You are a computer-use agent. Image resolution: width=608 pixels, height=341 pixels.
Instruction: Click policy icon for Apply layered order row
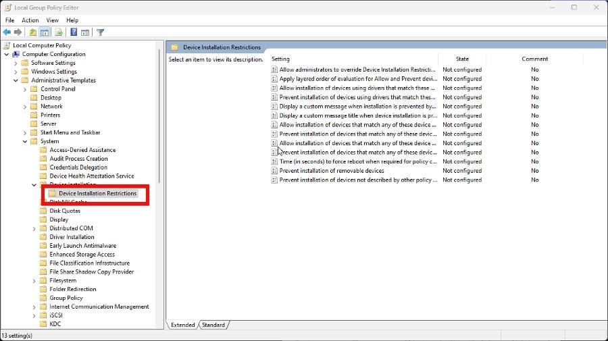(274, 78)
